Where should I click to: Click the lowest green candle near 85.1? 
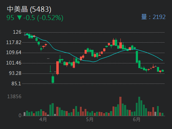pyautogui.click(x=53, y=79)
